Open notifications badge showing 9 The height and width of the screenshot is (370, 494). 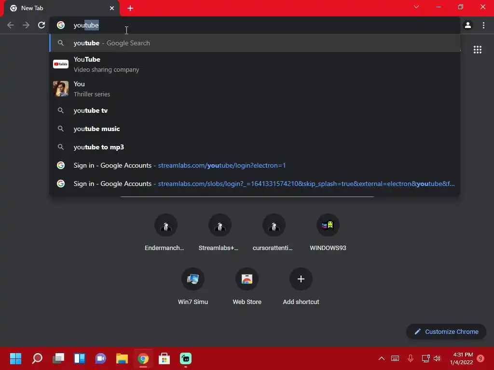[x=480, y=358]
